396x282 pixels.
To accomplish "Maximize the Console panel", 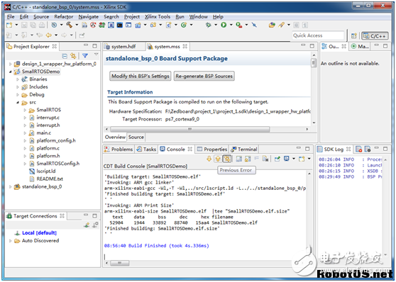I will [307, 149].
